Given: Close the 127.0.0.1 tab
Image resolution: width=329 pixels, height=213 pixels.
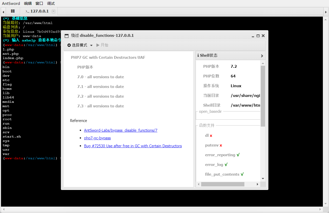Looking at the screenshot, I should click(53, 11).
